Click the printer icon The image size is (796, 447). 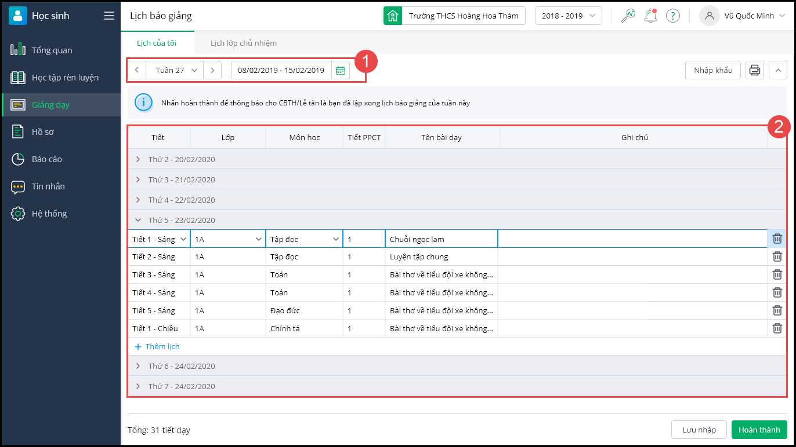point(754,70)
